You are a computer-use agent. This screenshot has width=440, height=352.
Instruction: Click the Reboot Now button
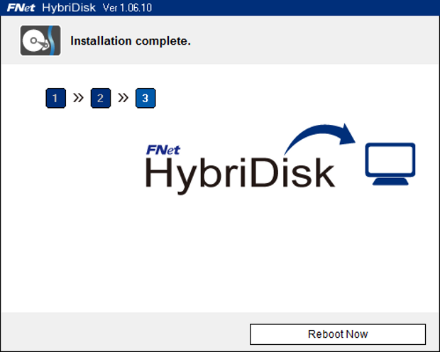pos(338,334)
